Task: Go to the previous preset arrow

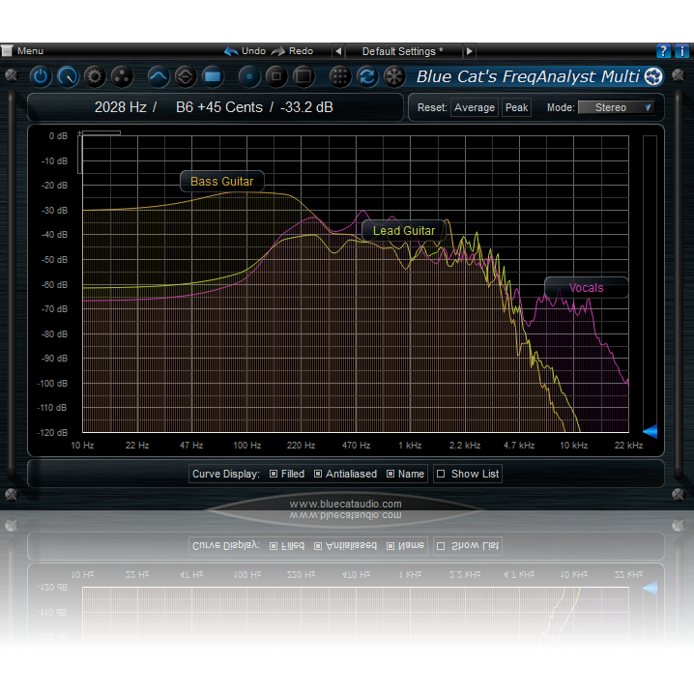Action: [338, 51]
